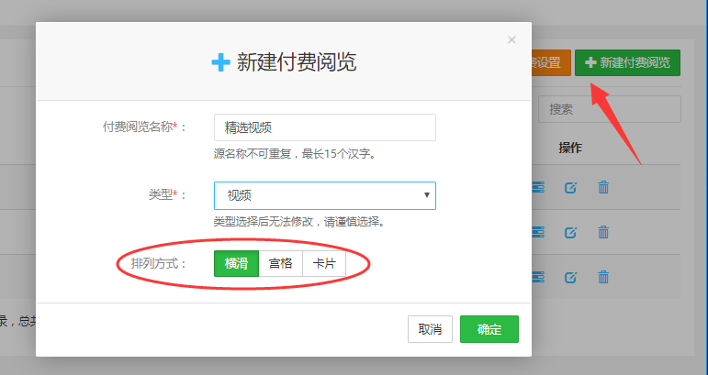708x375 pixels.
Task: Click the green 新建付费阅览 button
Action: (627, 63)
